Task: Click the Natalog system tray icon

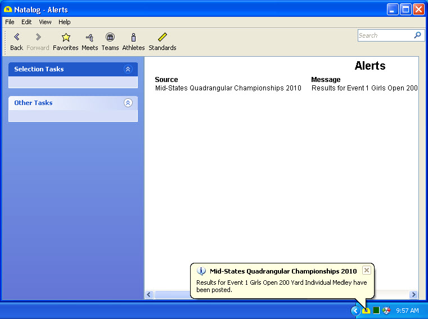Action: pos(366,311)
